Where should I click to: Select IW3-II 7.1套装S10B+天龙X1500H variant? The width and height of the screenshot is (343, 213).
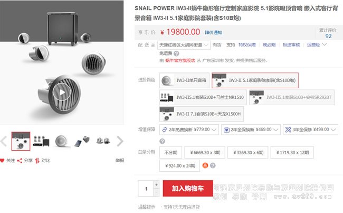pyautogui.click(x=202, y=114)
